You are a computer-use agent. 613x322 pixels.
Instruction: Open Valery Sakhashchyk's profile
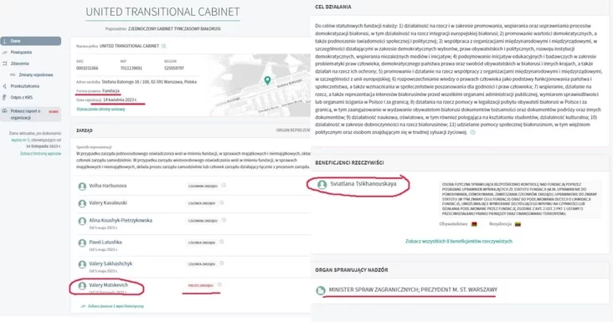tap(111, 263)
